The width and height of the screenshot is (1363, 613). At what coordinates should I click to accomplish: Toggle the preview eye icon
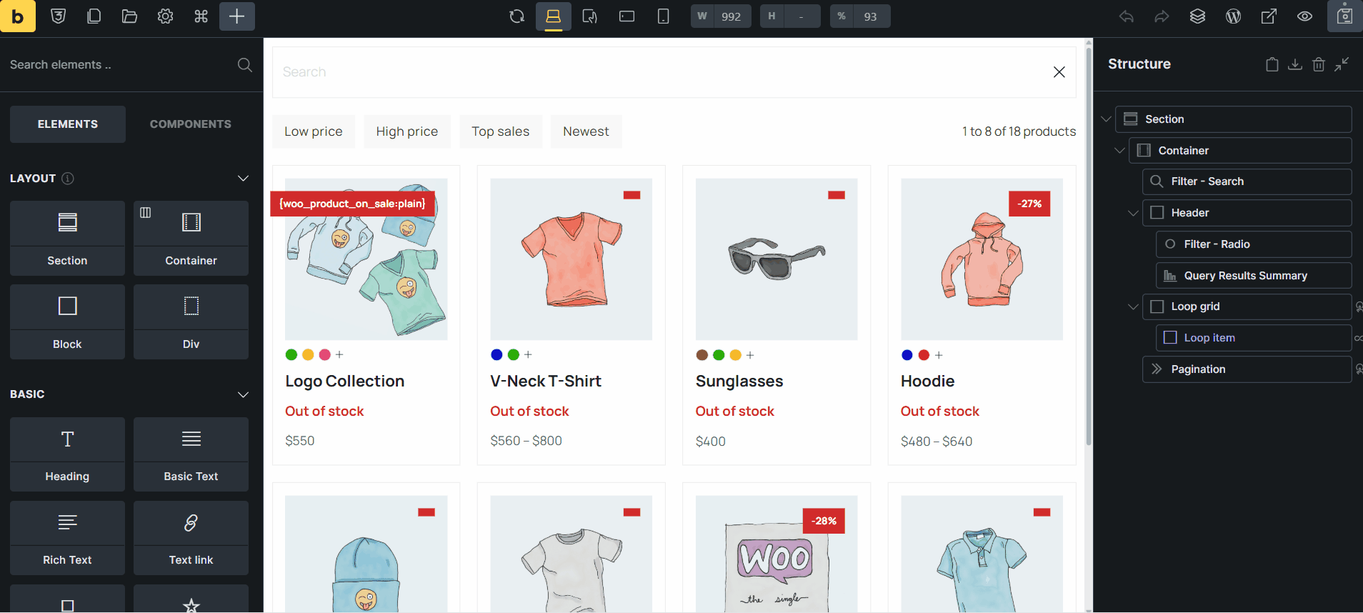pyautogui.click(x=1305, y=16)
